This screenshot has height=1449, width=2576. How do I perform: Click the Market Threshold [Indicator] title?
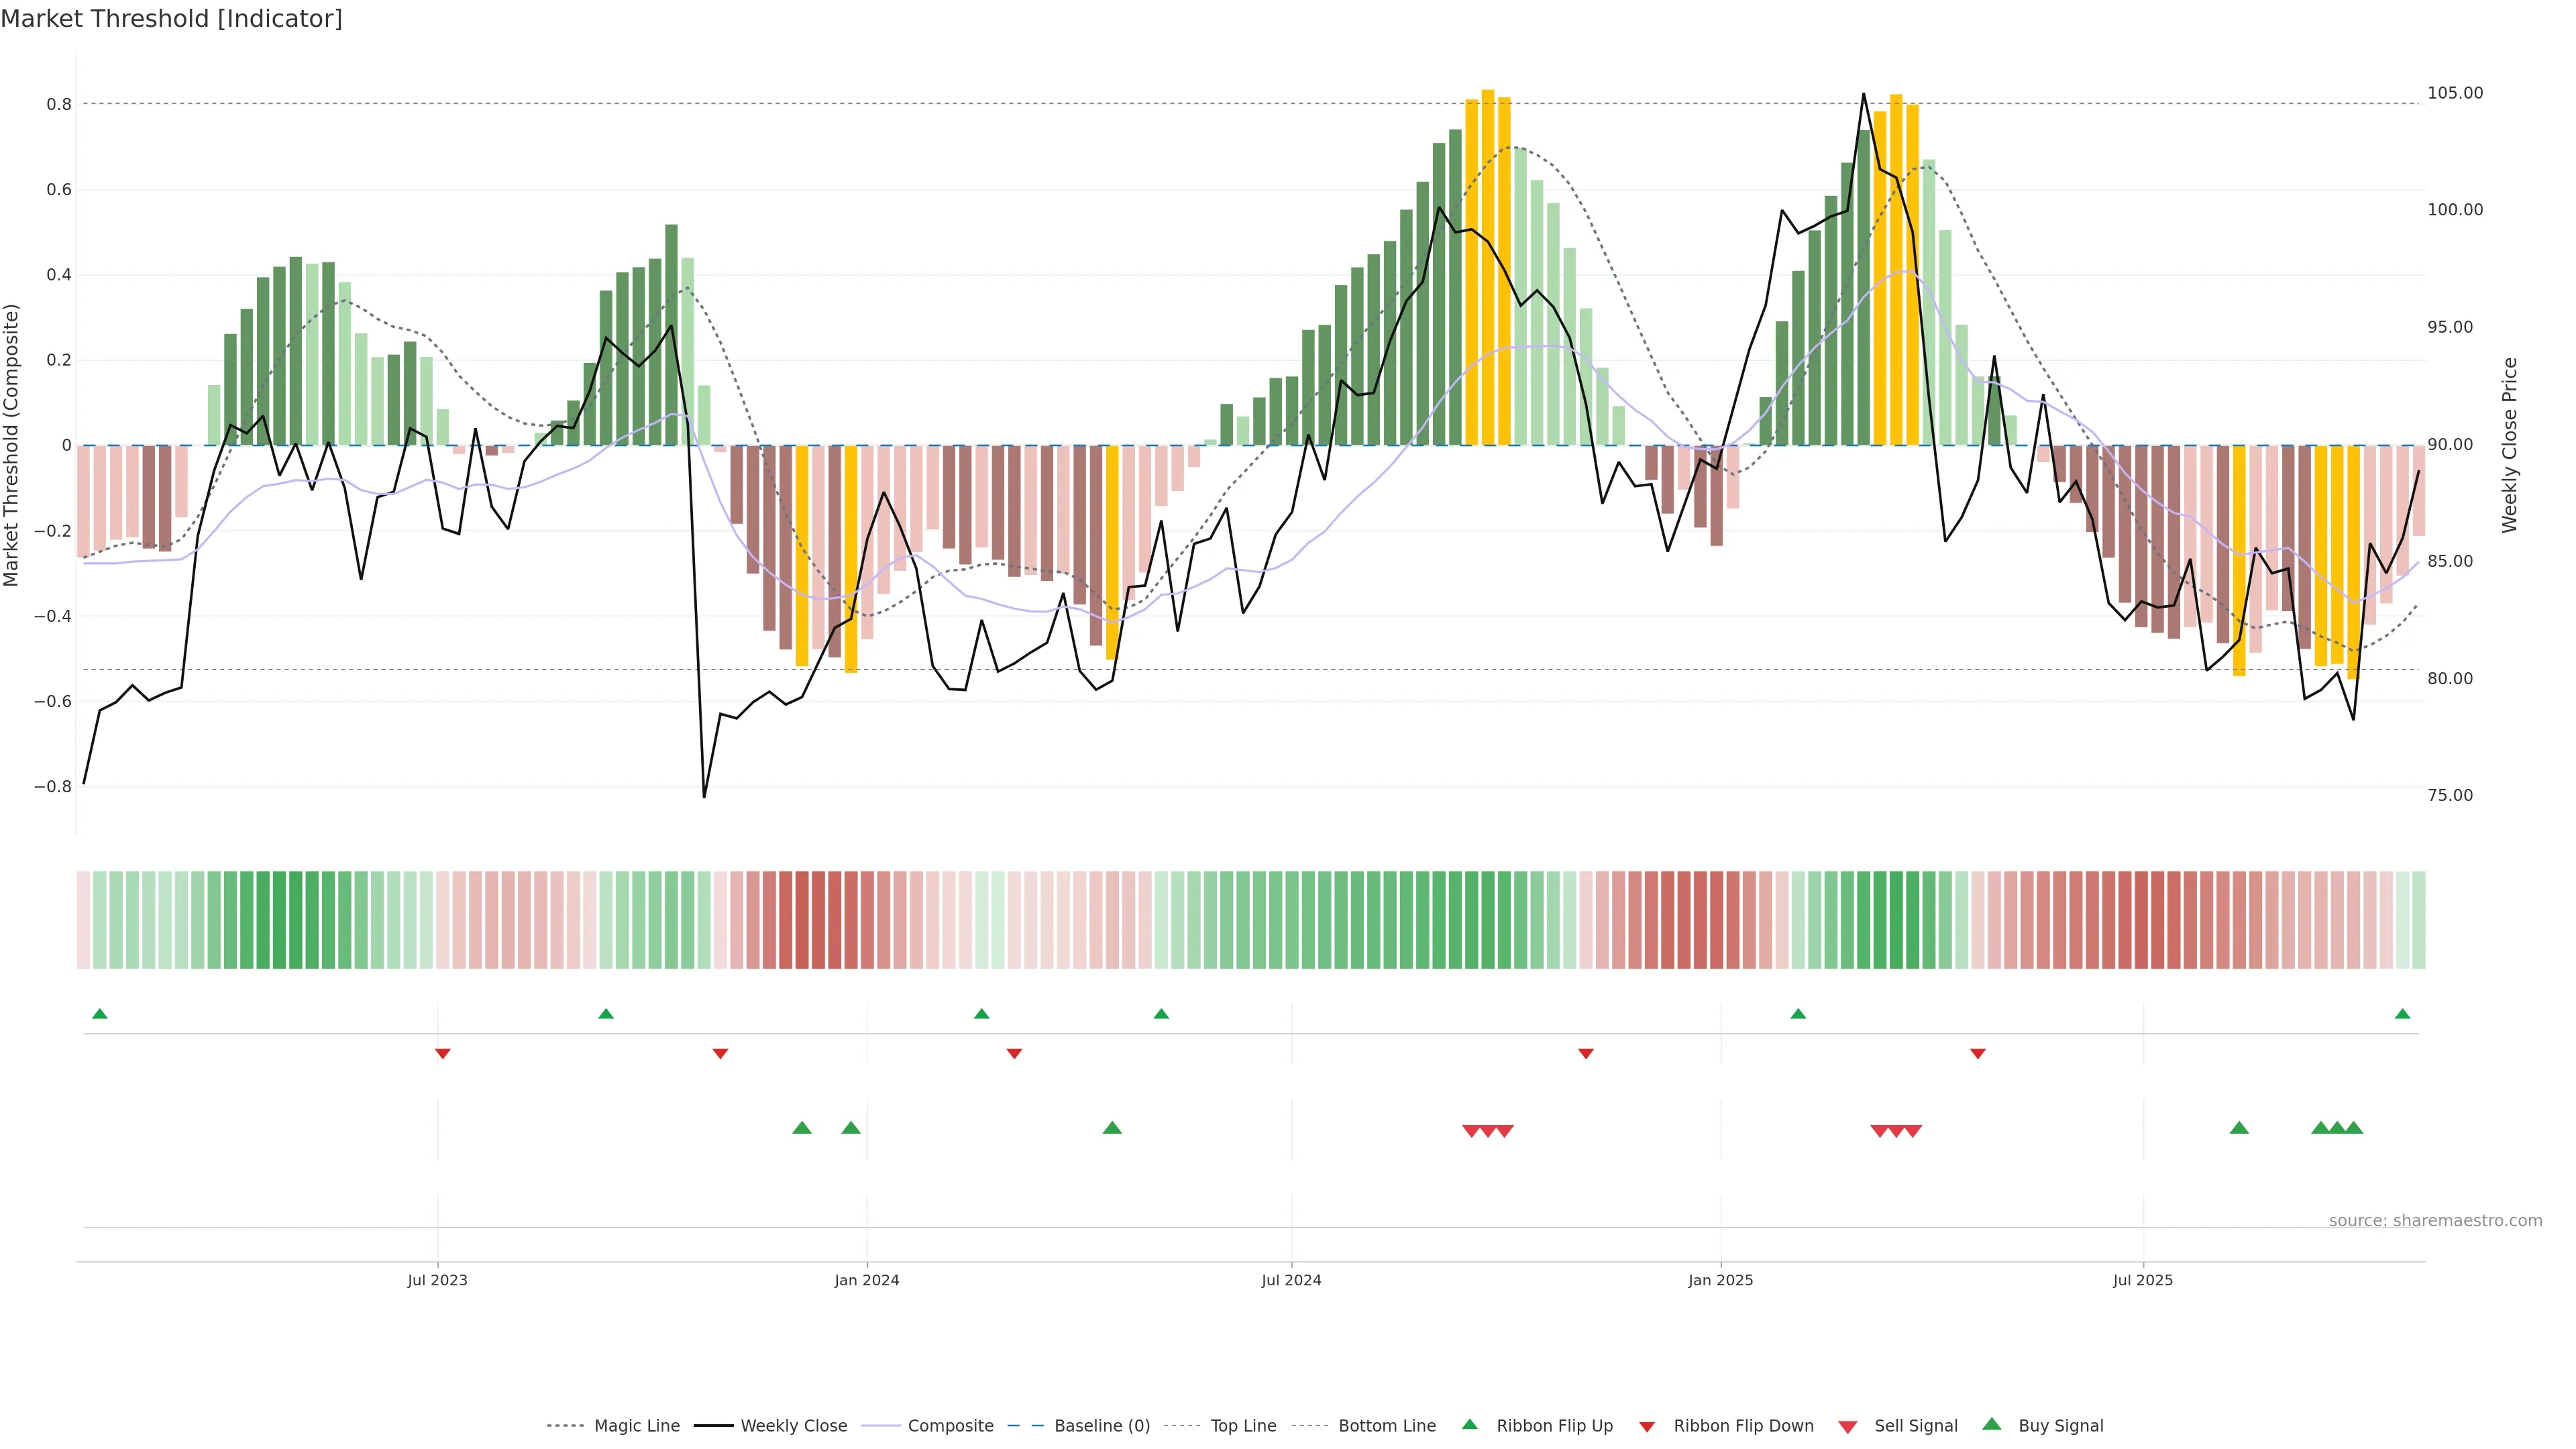click(171, 19)
